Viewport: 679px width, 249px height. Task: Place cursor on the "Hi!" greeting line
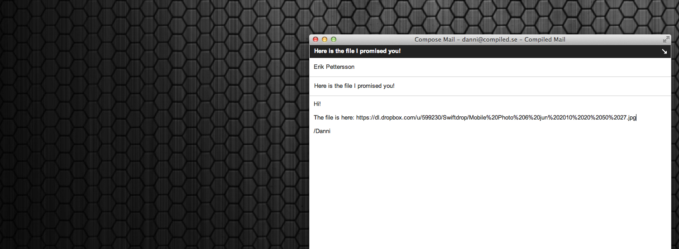(x=317, y=104)
